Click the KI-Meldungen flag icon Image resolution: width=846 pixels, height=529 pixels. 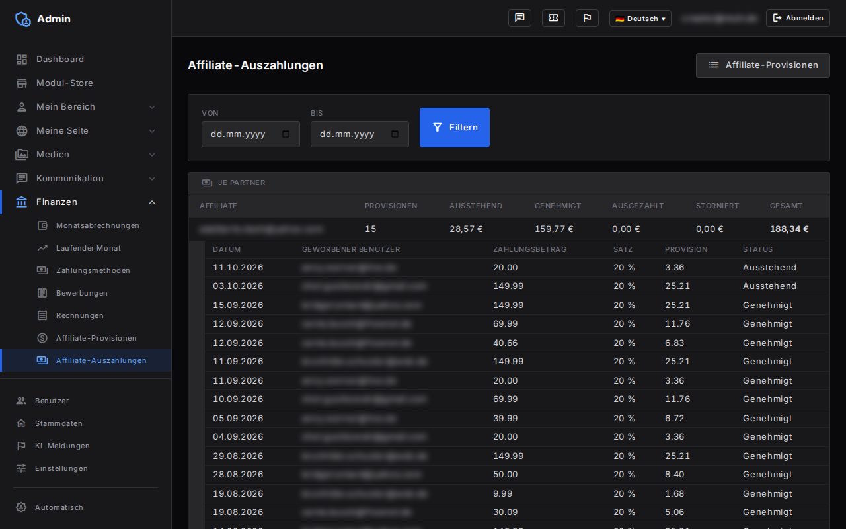(21, 446)
